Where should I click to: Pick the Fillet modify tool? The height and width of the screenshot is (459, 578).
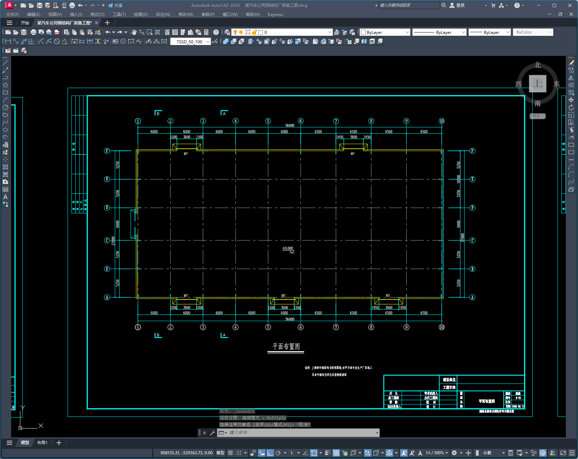pos(571,174)
